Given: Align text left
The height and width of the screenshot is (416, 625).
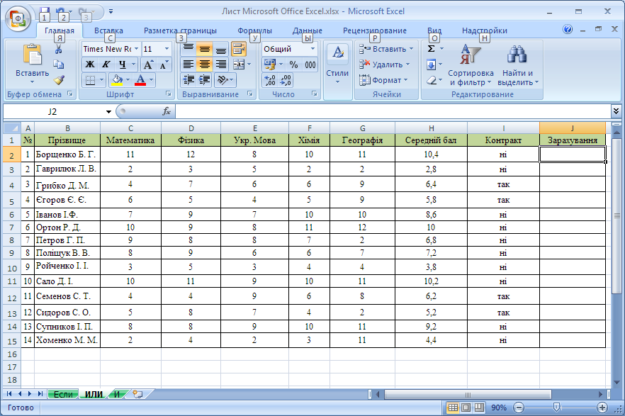Looking at the screenshot, I should pos(188,64).
